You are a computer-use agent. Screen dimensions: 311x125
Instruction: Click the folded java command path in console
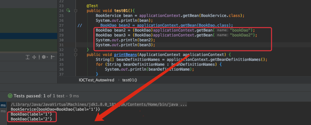click(98, 104)
